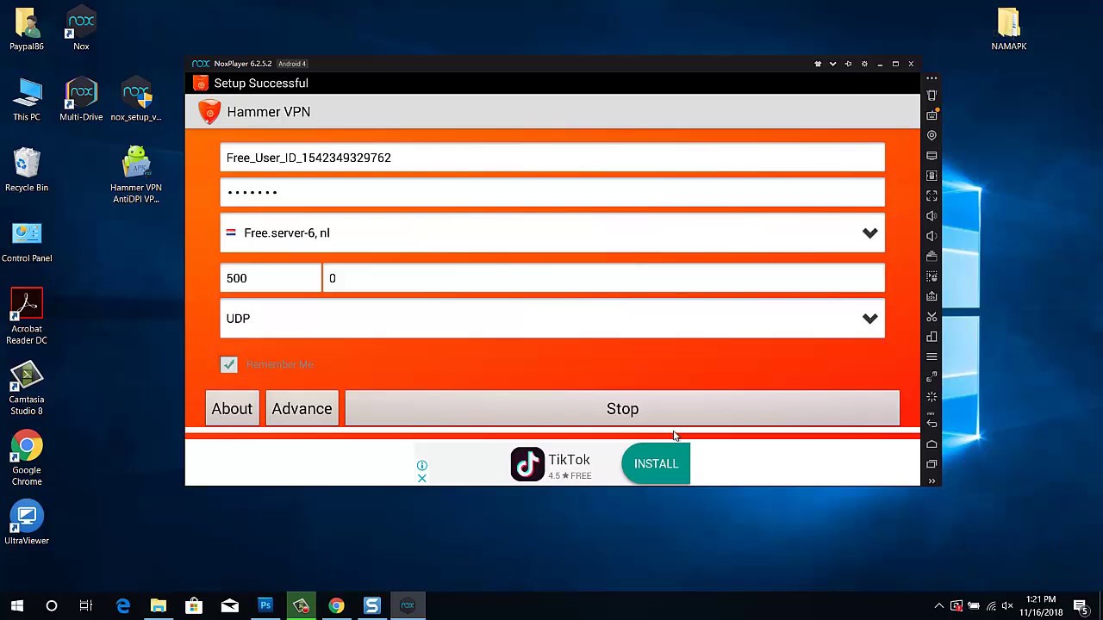Open the Action Center notifications
Screen dimensions: 1103x620
1080,606
